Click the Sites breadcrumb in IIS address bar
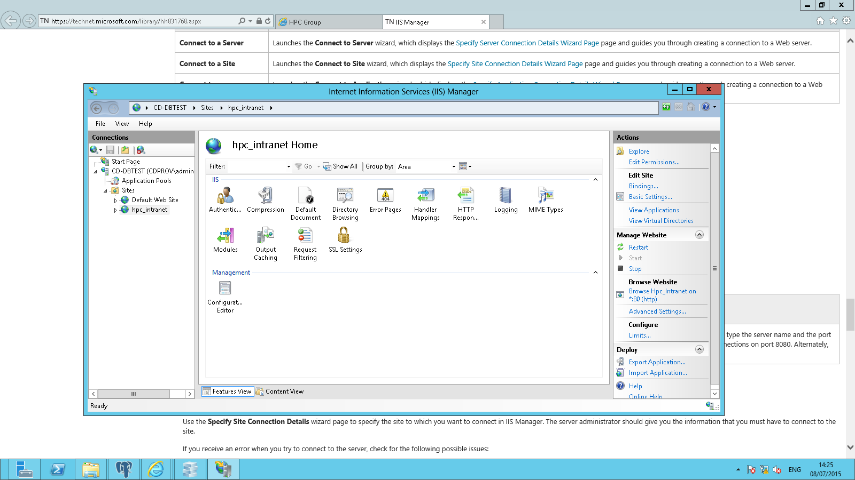The image size is (855, 480). [x=207, y=108]
